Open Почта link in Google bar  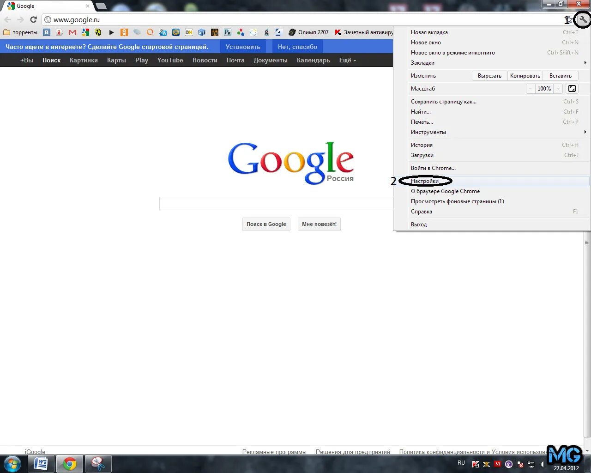click(x=235, y=60)
